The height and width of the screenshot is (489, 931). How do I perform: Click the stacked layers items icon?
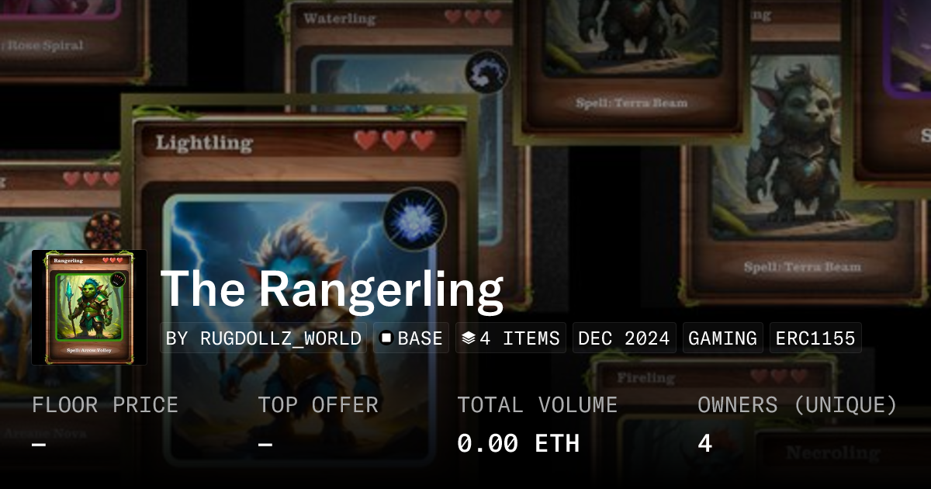(x=468, y=338)
